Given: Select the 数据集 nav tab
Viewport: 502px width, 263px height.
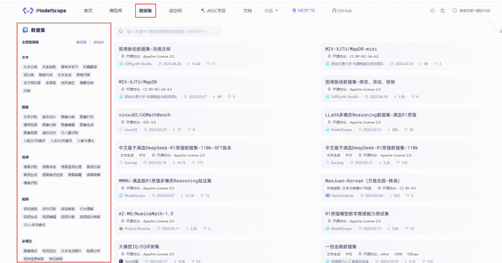Looking at the screenshot, I should pyautogui.click(x=145, y=11).
